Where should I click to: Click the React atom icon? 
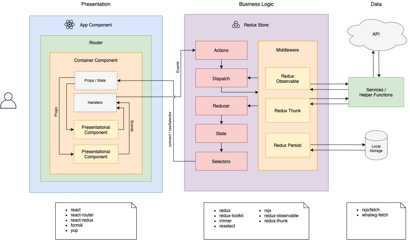[x=69, y=25]
